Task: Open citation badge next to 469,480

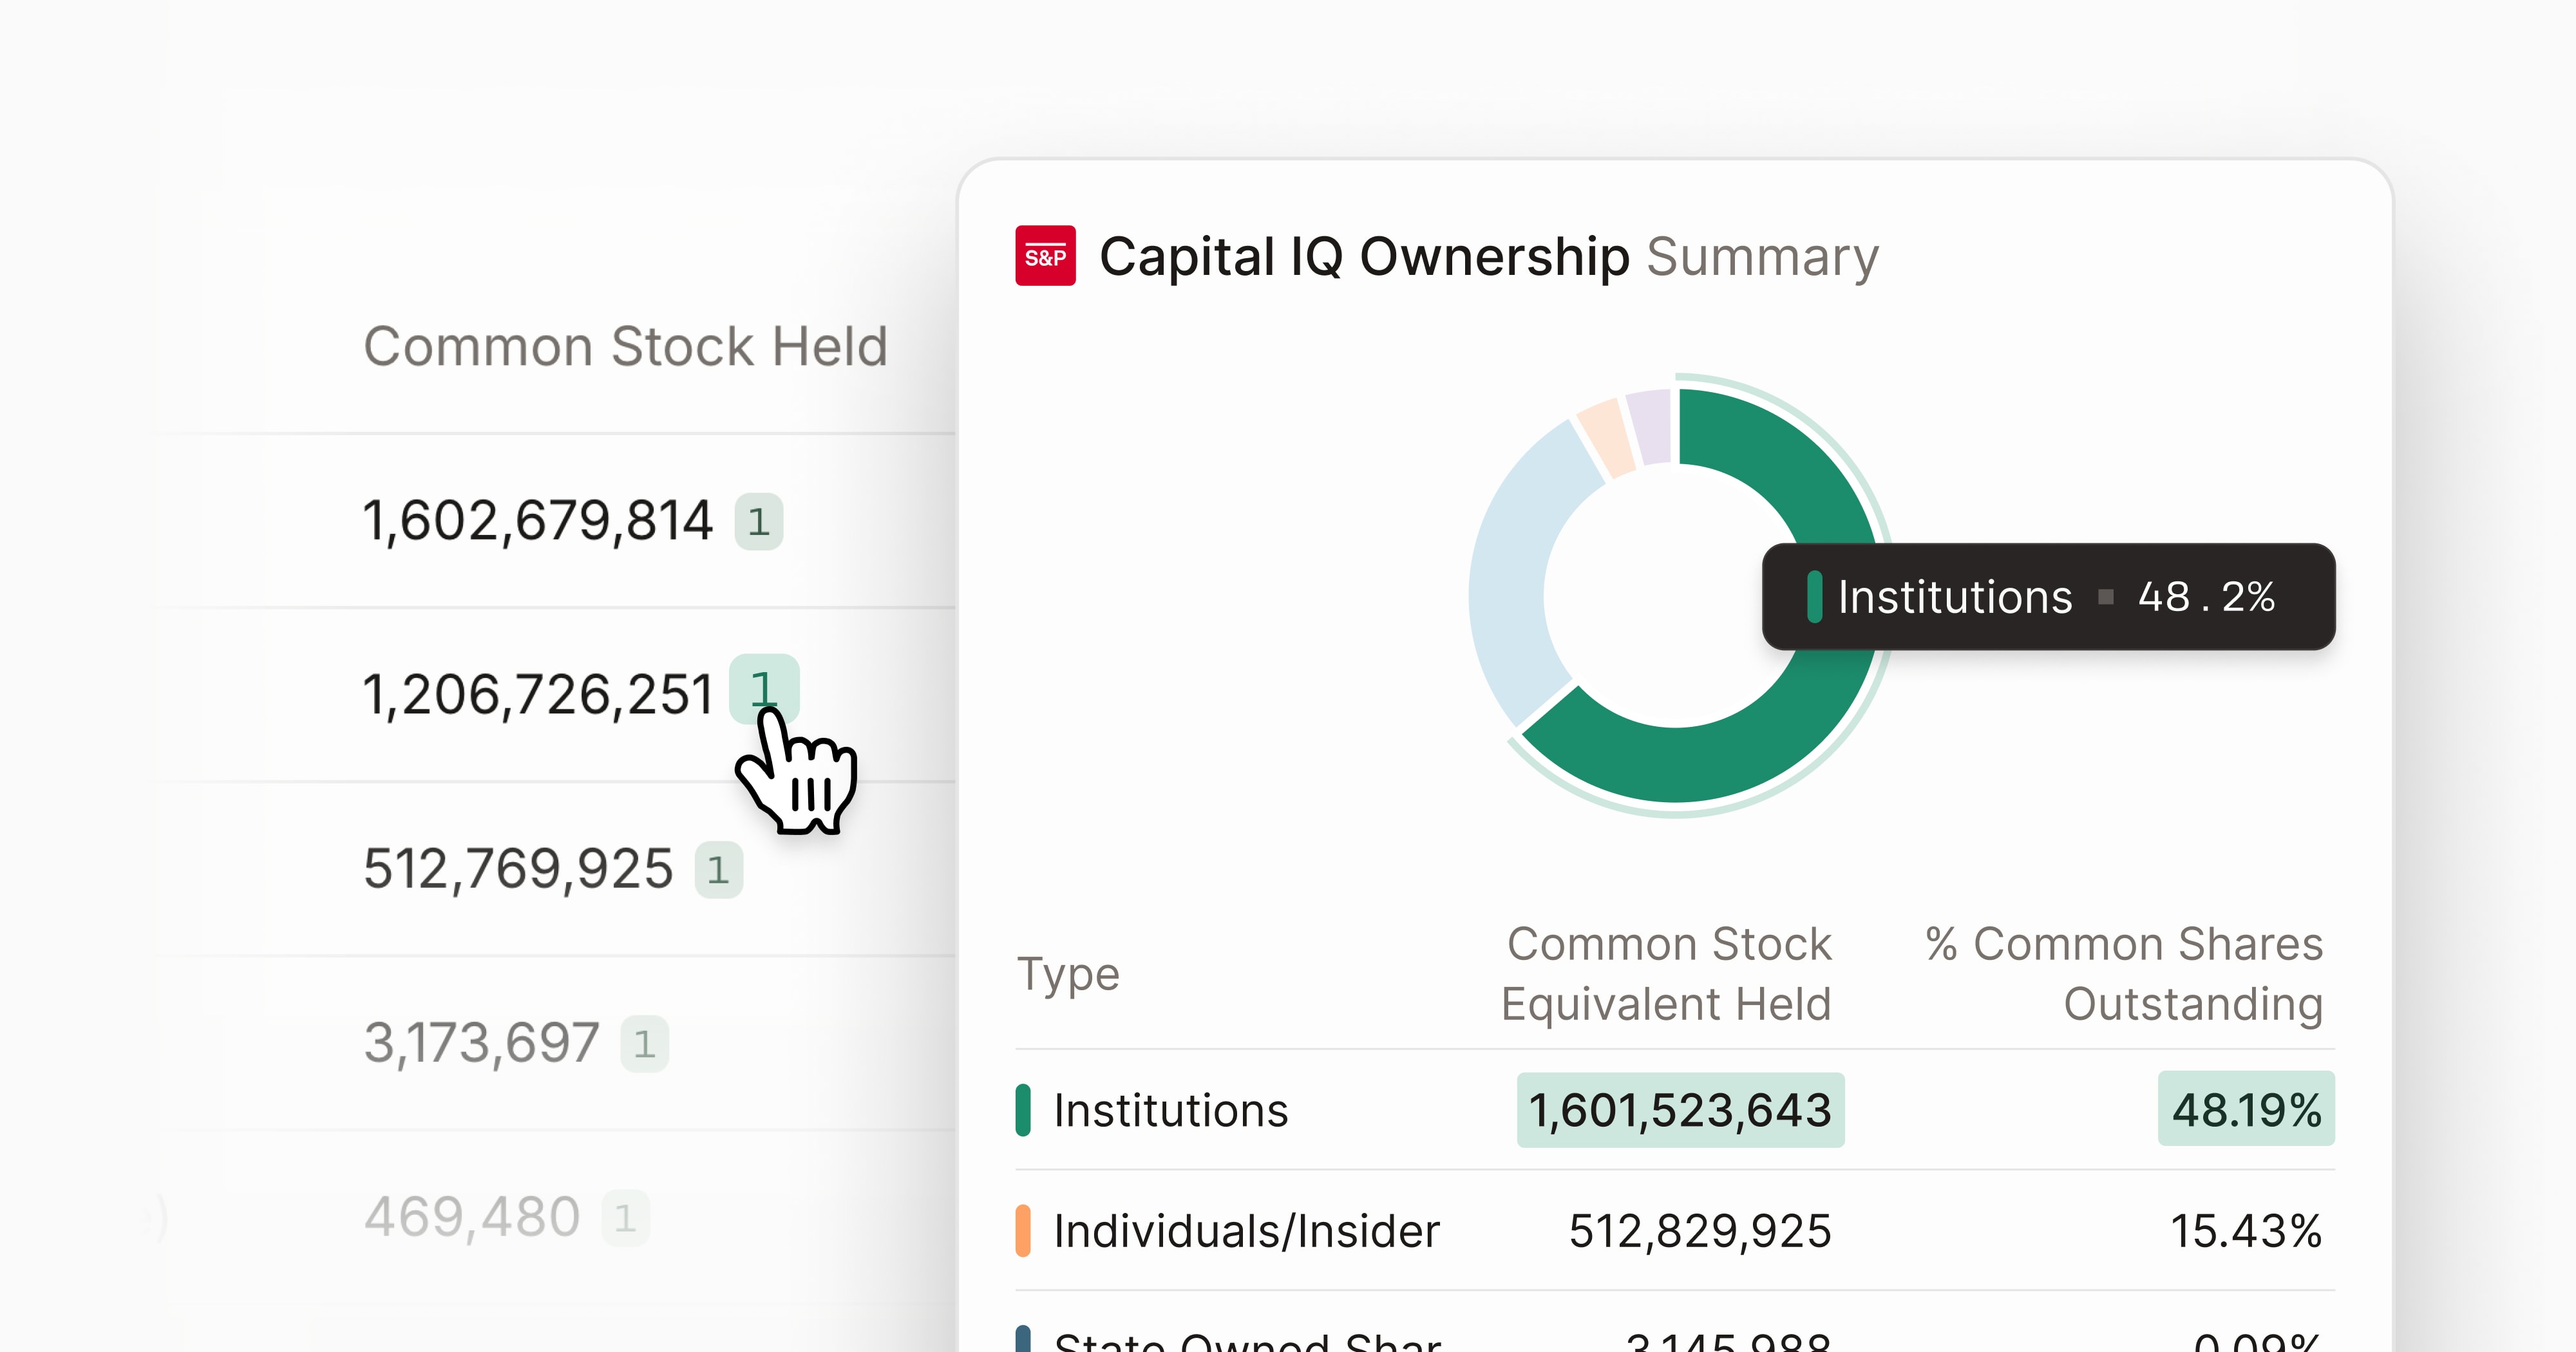Action: pos(625,1217)
